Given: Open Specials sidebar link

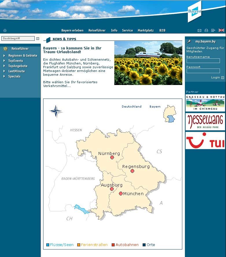Looking at the screenshot, I should [14, 76].
